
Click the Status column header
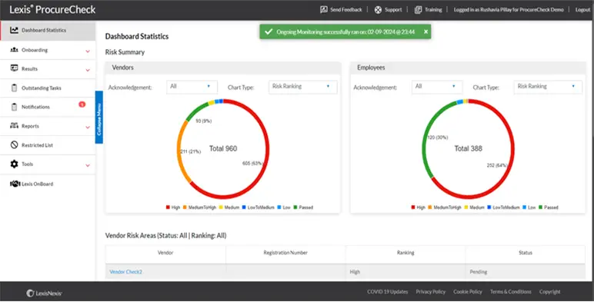526,253
